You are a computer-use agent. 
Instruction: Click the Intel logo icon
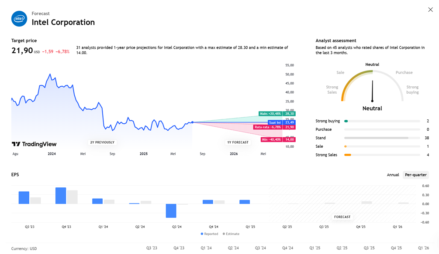tap(19, 19)
